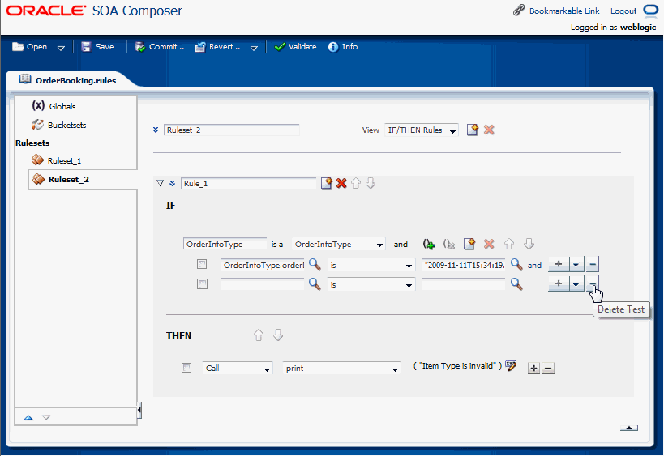Image resolution: width=664 pixels, height=456 pixels.
Task: Move Rule_1 down with the arrow
Action: (371, 183)
